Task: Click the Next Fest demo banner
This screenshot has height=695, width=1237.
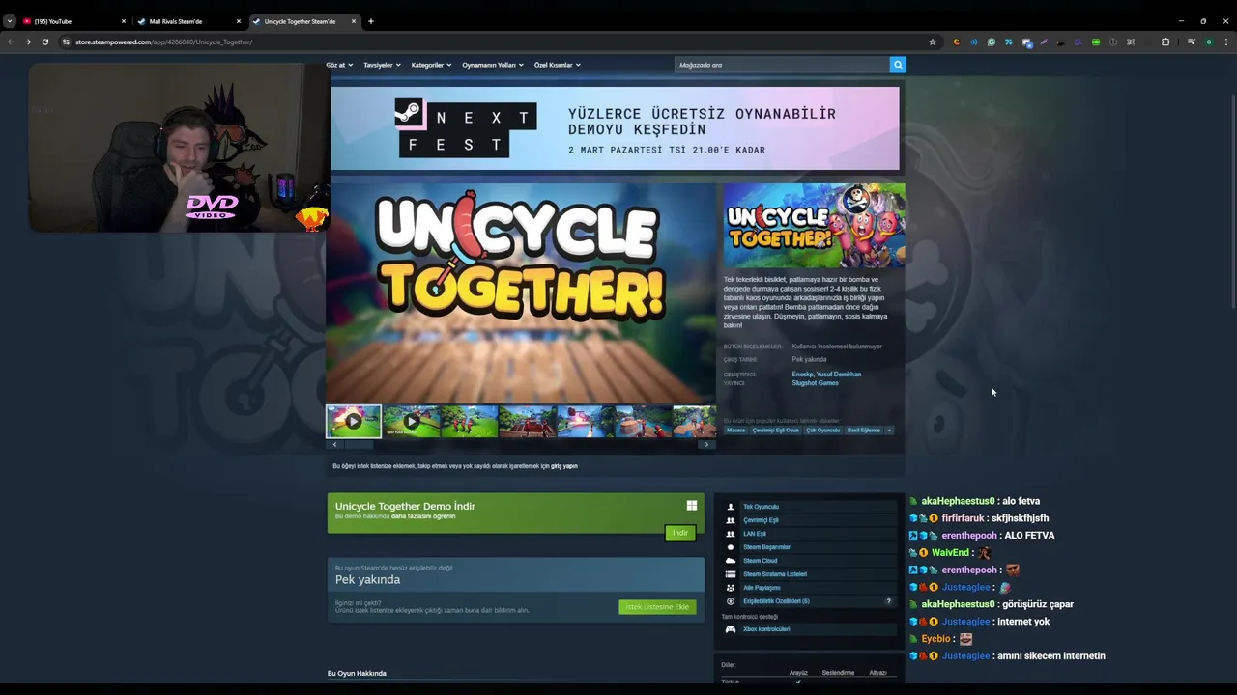Action: [x=615, y=128]
